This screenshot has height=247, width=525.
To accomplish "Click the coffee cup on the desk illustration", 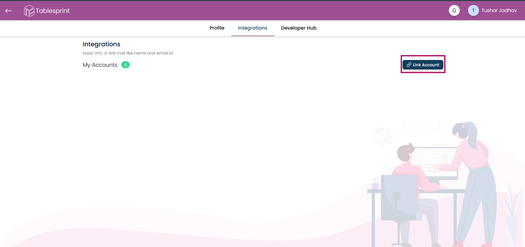I will pyautogui.click(x=375, y=185).
